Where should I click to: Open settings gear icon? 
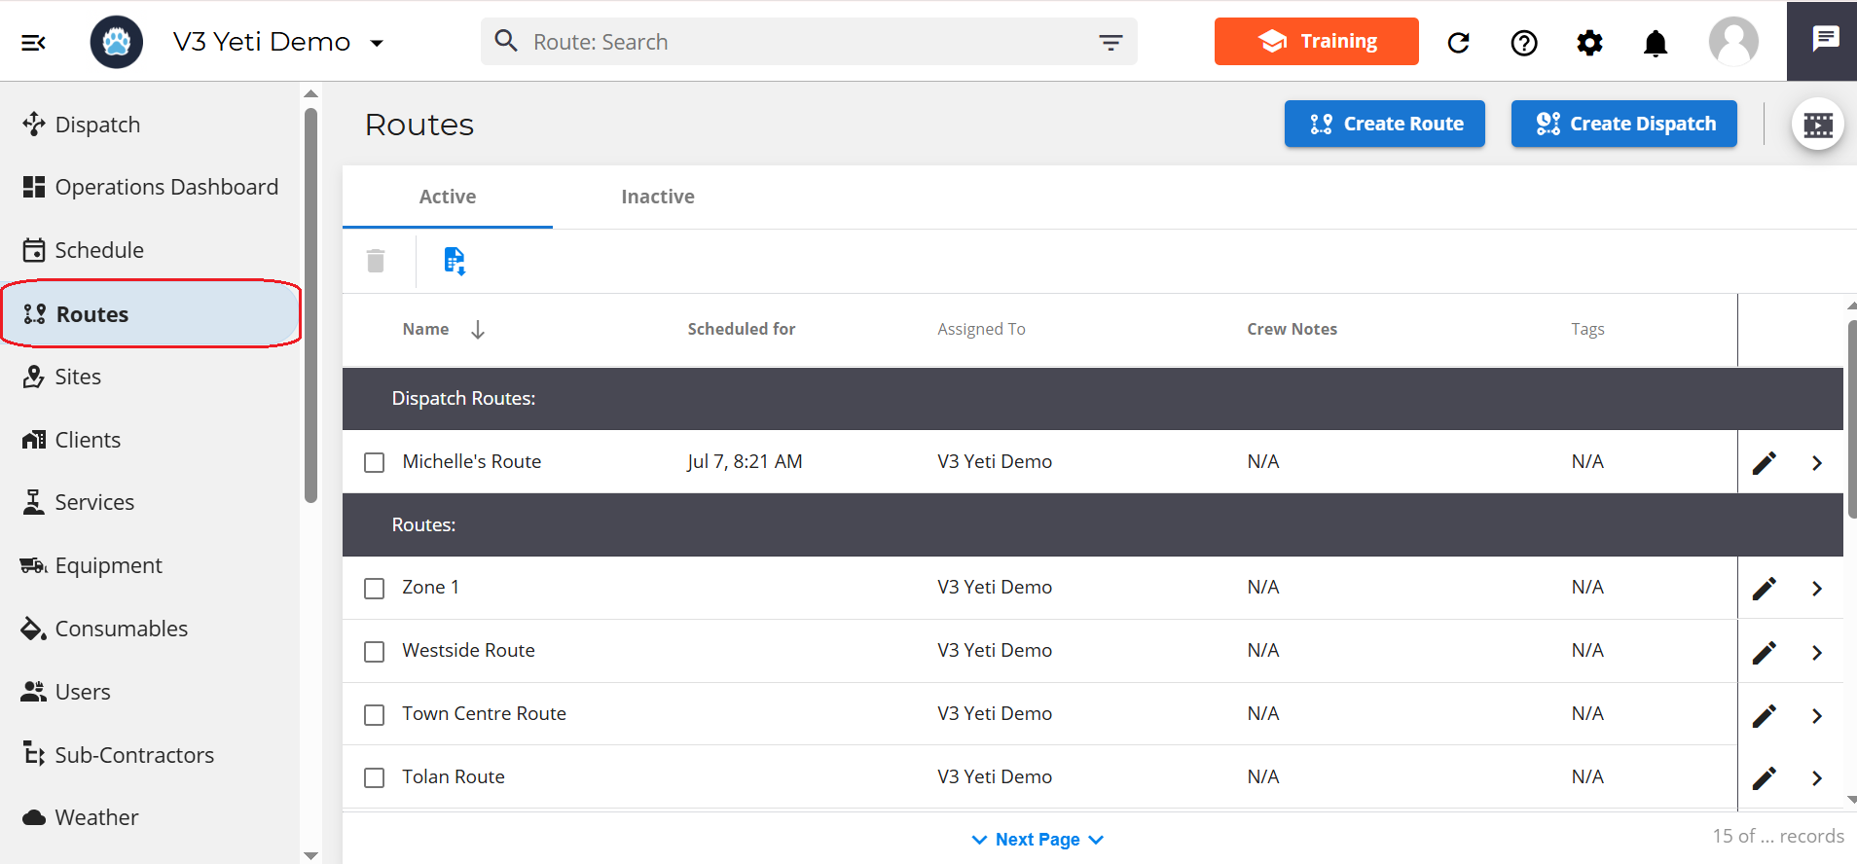pos(1589,43)
